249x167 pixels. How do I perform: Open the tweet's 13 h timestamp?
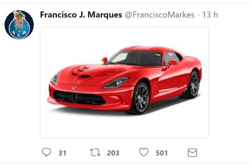pos(210,15)
